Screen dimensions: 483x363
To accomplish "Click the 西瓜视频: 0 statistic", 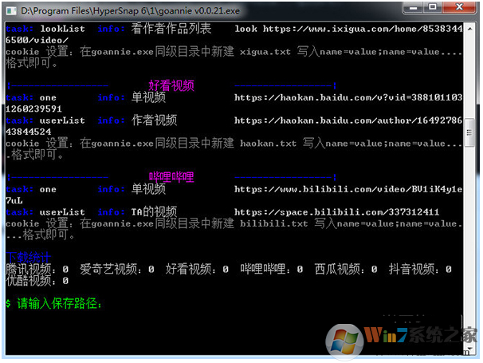I will tap(346, 269).
